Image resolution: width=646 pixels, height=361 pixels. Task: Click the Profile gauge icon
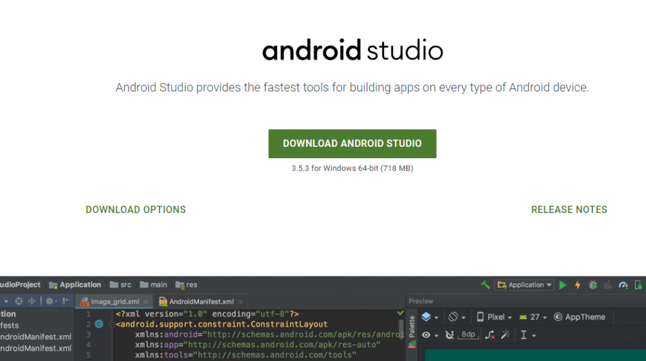click(623, 285)
